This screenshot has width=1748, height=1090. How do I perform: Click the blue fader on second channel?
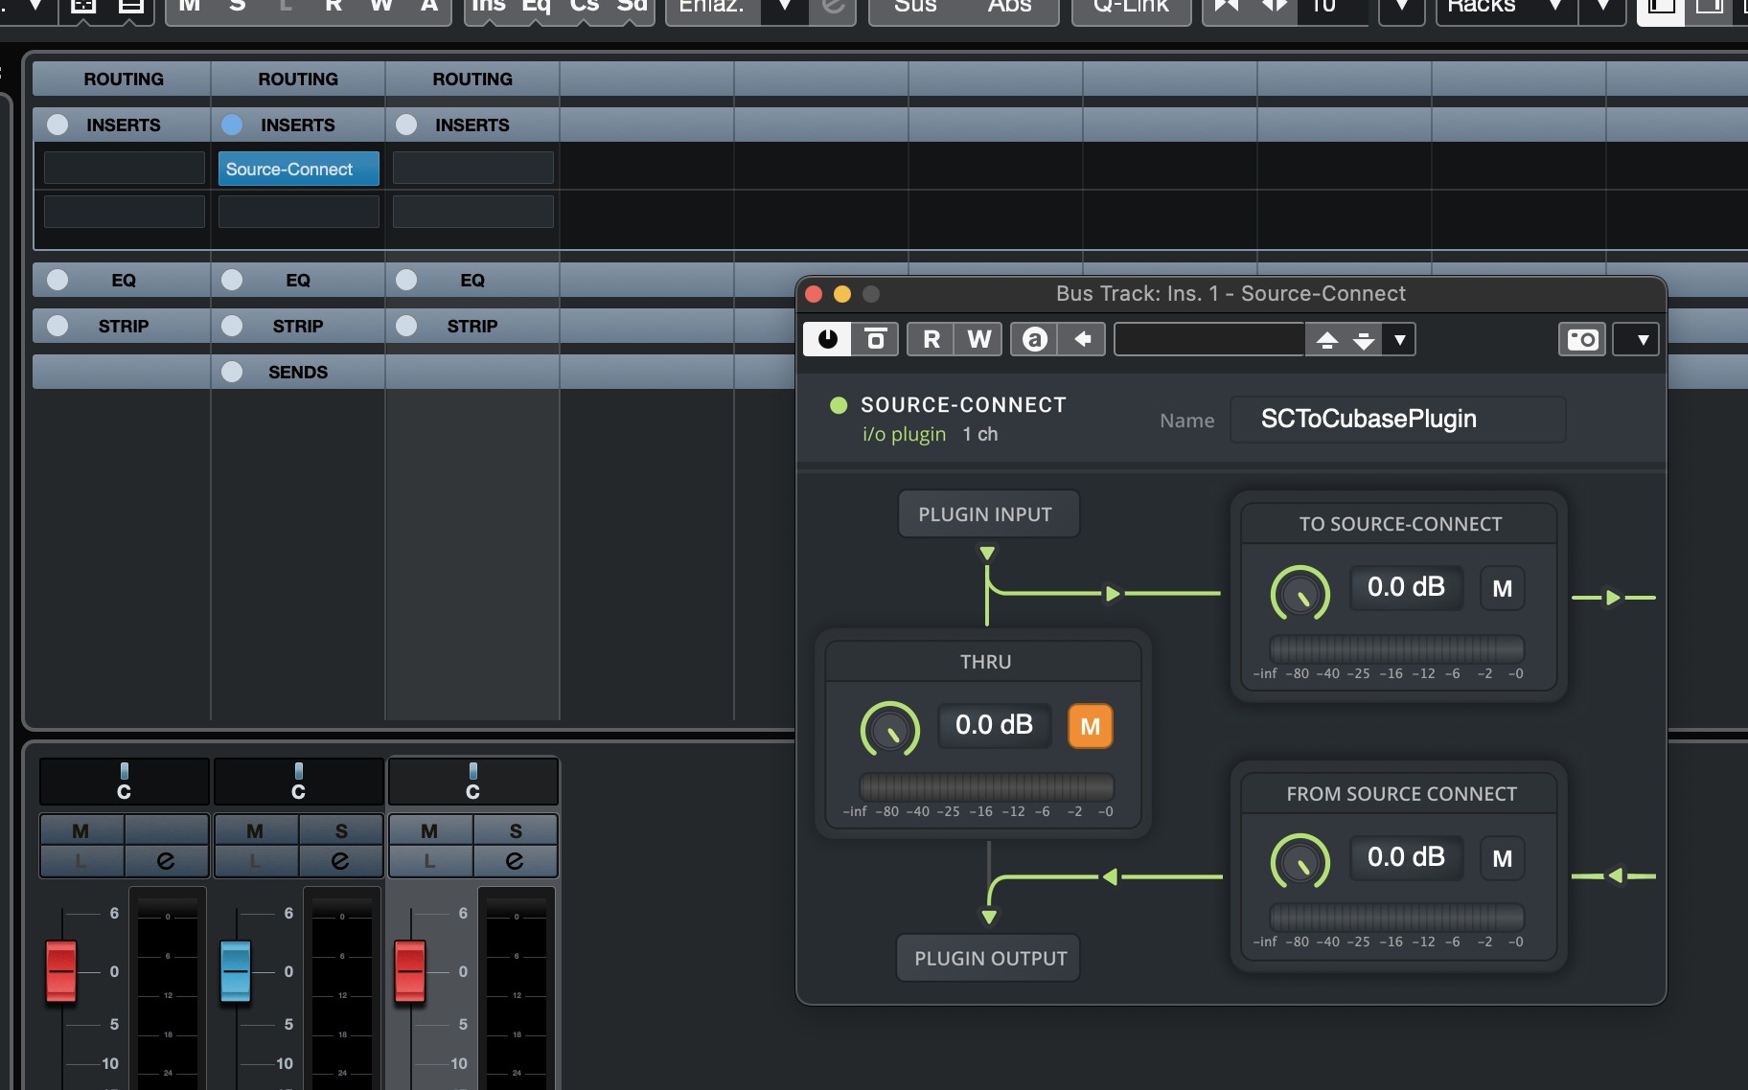click(236, 969)
